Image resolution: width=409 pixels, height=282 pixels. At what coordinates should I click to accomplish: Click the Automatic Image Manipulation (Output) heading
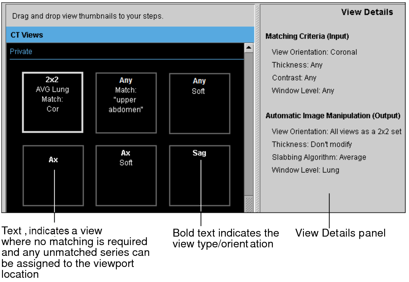tap(333, 116)
